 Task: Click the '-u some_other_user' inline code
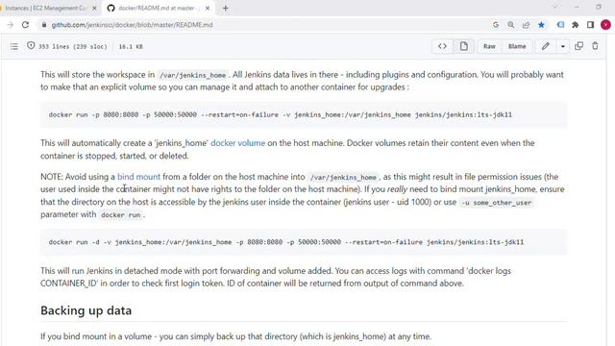[496, 203]
